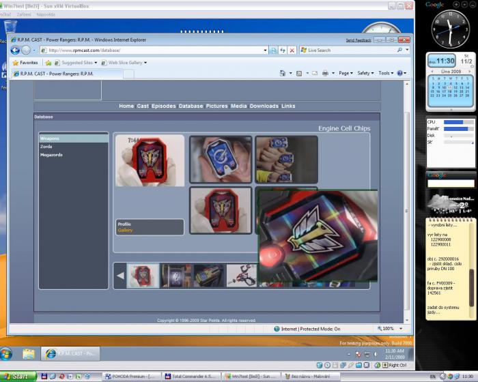Image resolution: width=478 pixels, height=382 pixels.
Task: Click the orange Gallery link
Action: point(125,231)
